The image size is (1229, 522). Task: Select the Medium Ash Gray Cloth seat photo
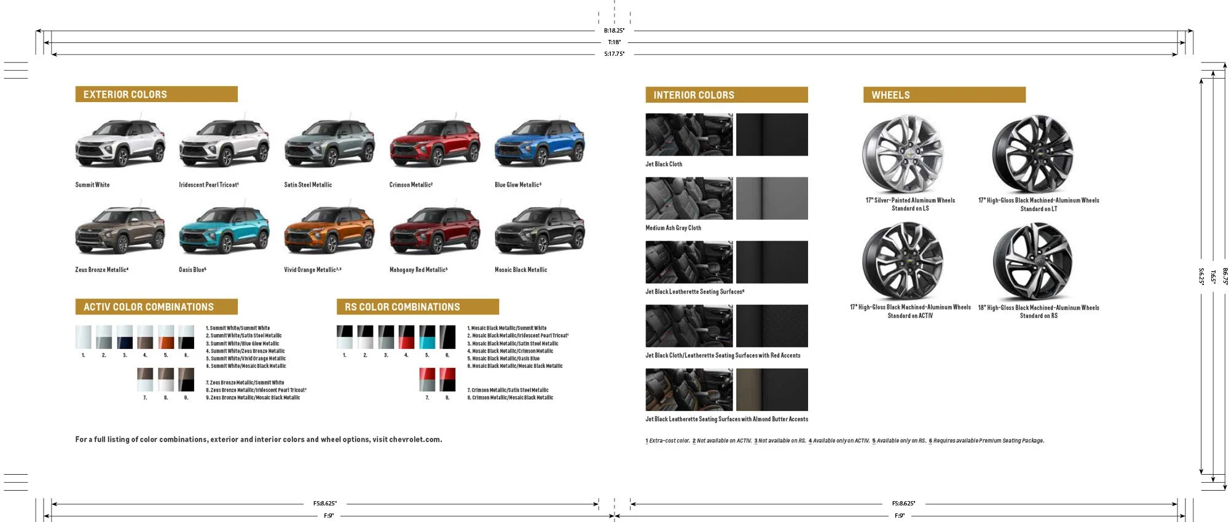click(x=689, y=198)
